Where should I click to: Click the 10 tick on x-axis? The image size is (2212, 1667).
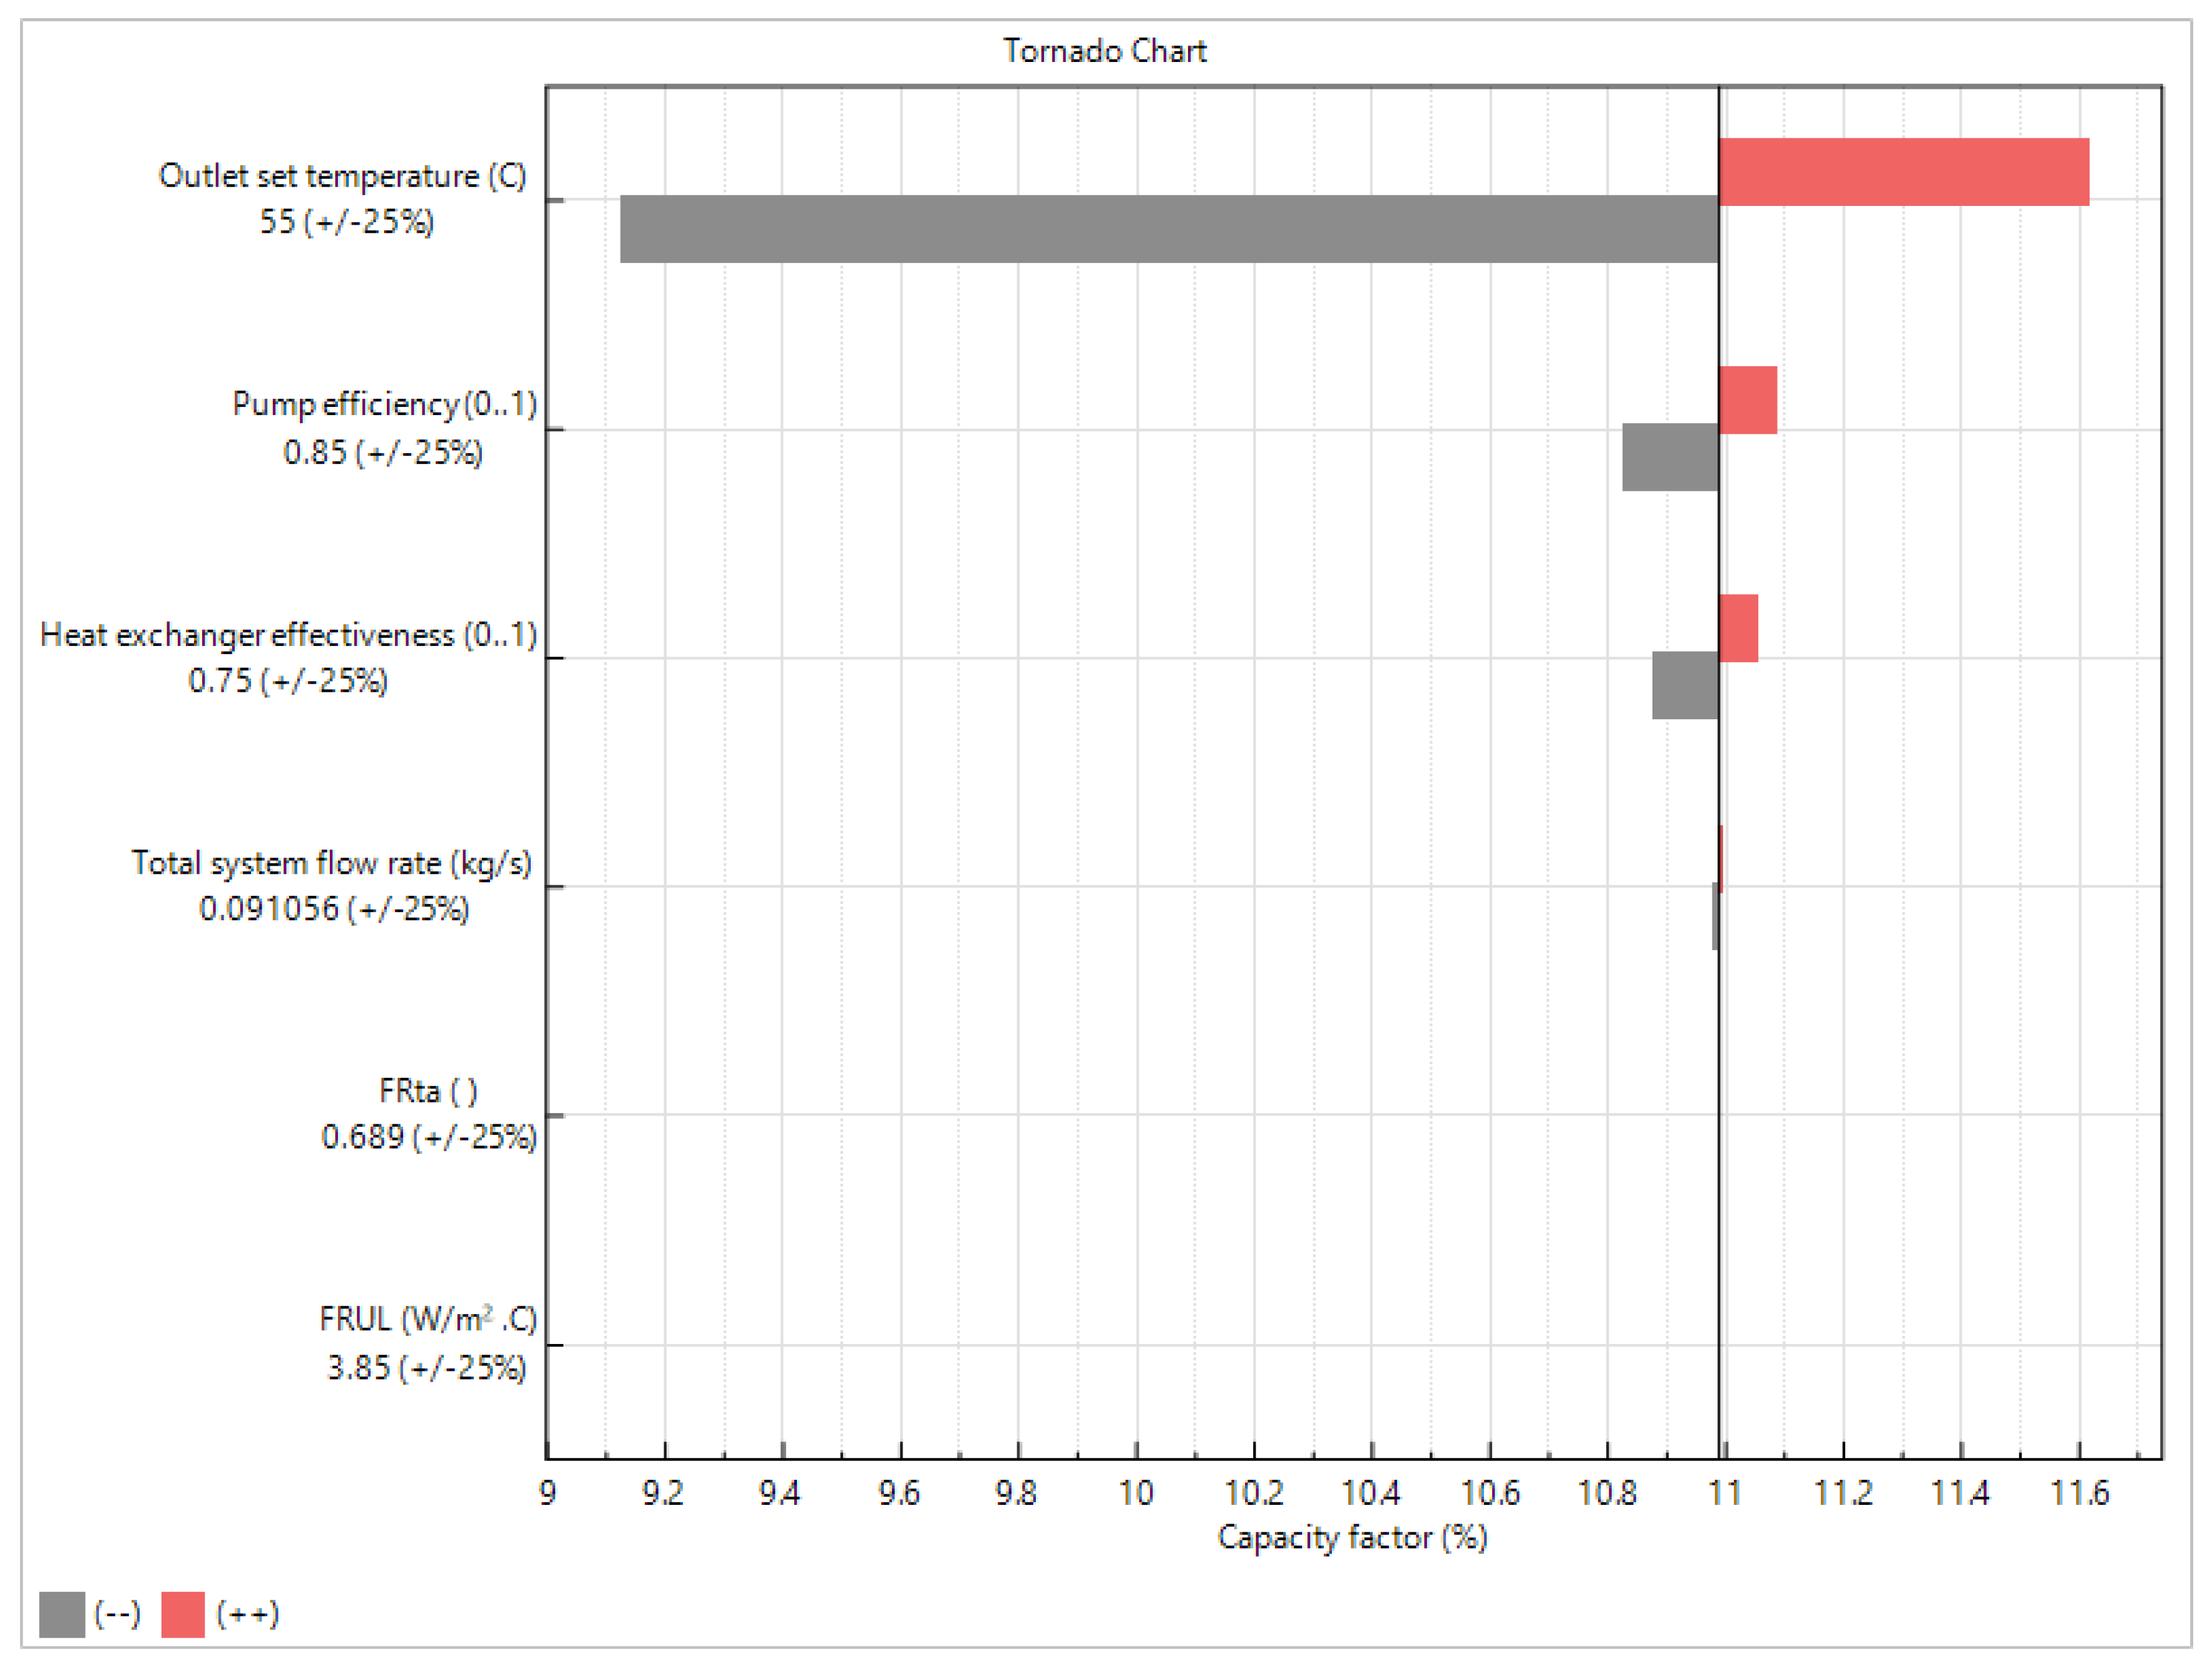point(1135,1493)
